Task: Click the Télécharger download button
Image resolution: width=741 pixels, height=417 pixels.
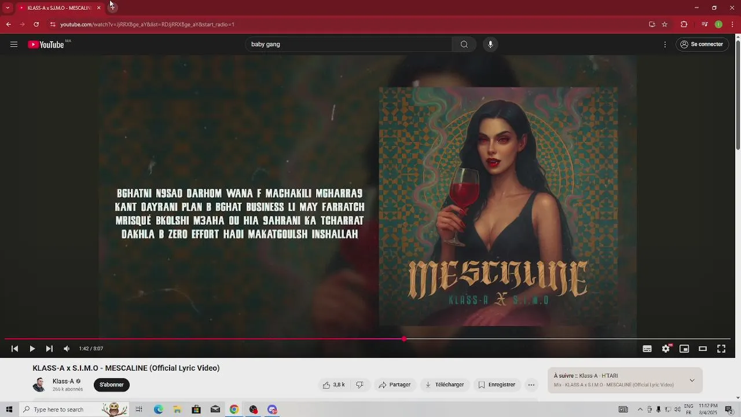Action: 445,385
